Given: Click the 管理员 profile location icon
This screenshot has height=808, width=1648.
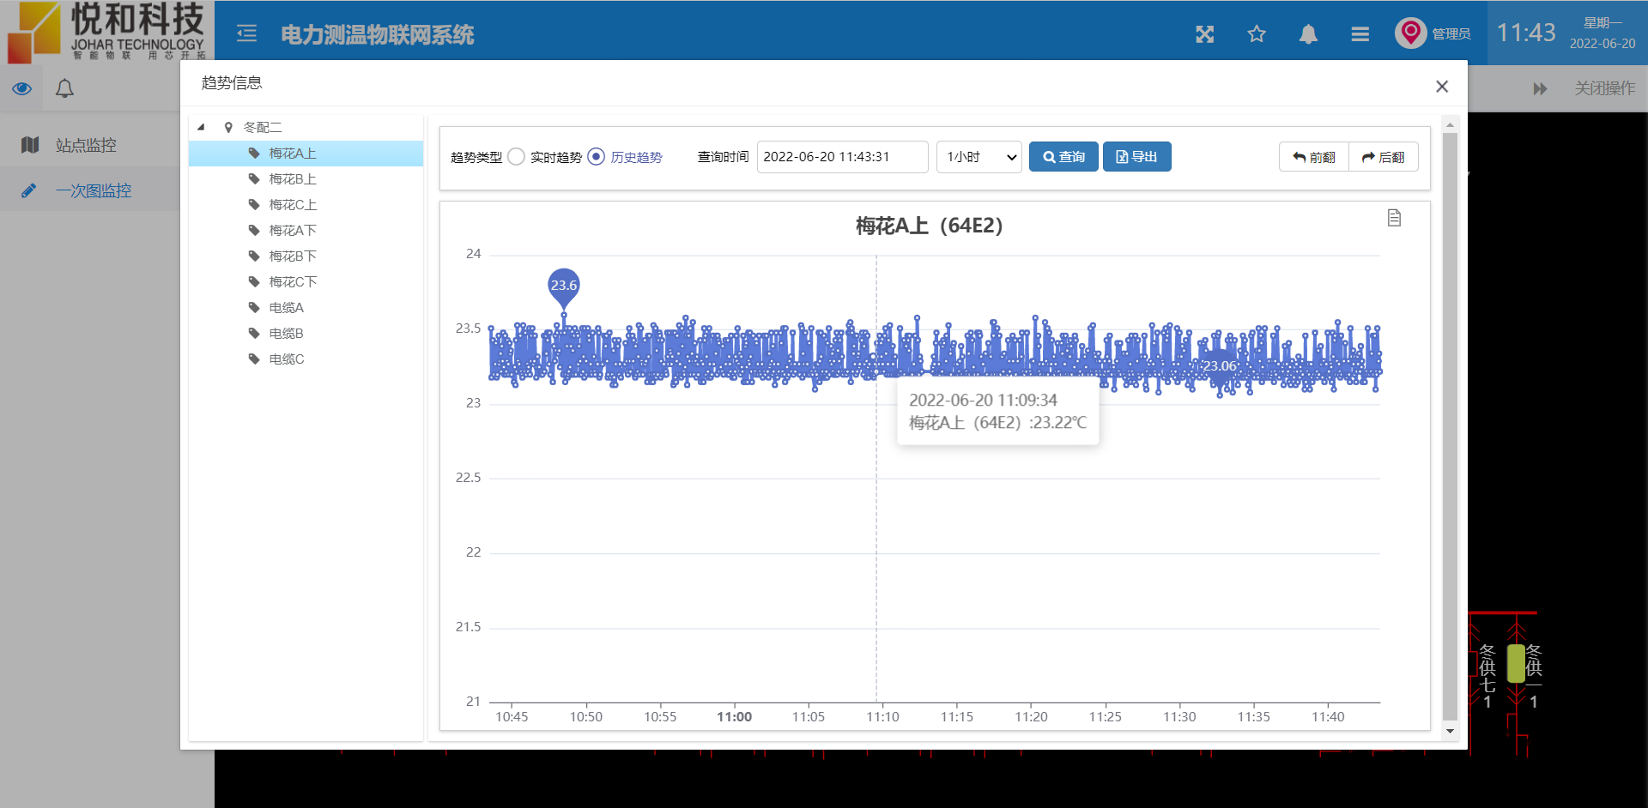Looking at the screenshot, I should [1409, 33].
